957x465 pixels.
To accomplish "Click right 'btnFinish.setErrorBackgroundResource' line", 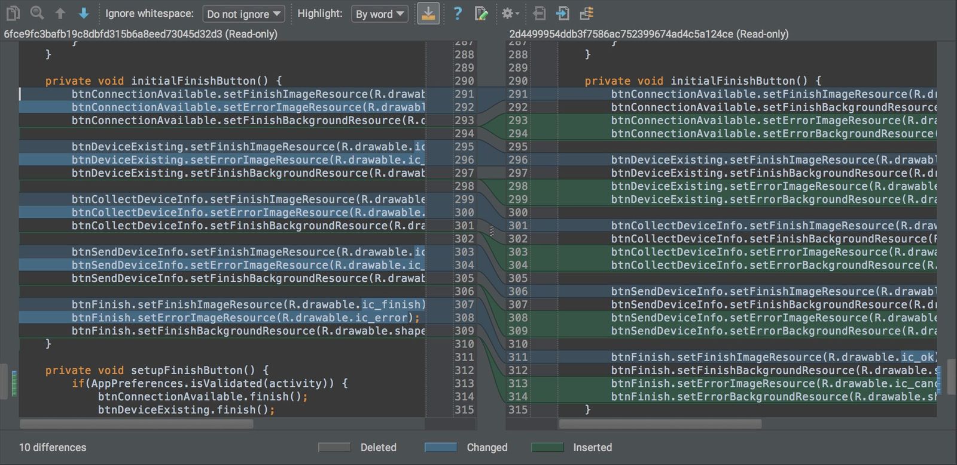I will point(774,396).
